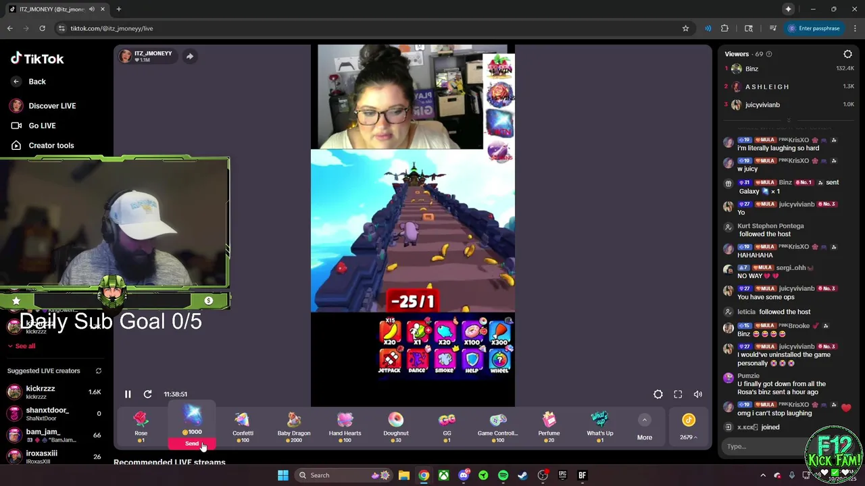The height and width of the screenshot is (486, 865).
Task: Reload the browser page
Action: 42,28
